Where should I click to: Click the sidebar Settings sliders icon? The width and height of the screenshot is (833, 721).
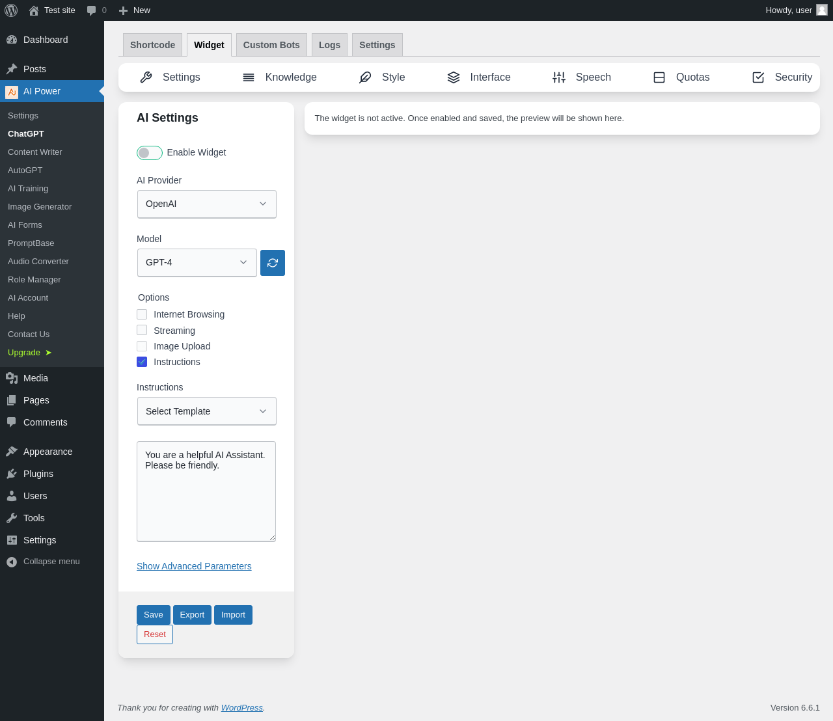[x=12, y=540]
